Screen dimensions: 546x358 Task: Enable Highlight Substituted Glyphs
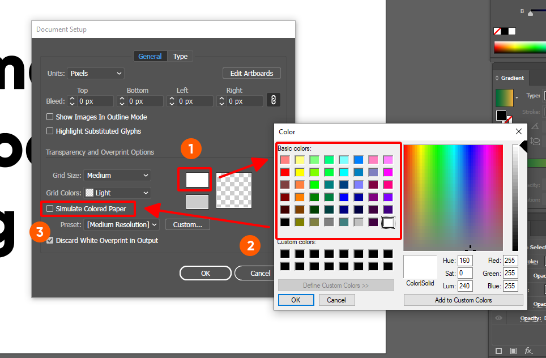point(50,131)
